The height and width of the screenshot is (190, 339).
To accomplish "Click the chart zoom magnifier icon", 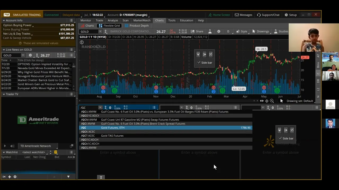I will tap(272, 101).
